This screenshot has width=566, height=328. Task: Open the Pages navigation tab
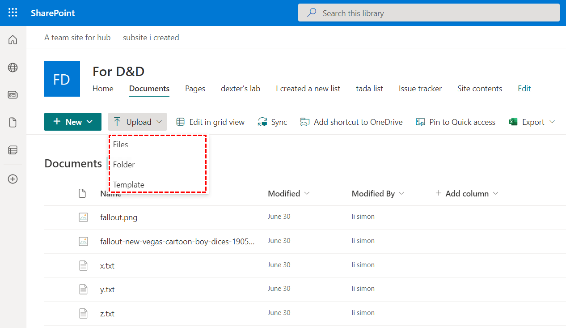[x=195, y=89]
